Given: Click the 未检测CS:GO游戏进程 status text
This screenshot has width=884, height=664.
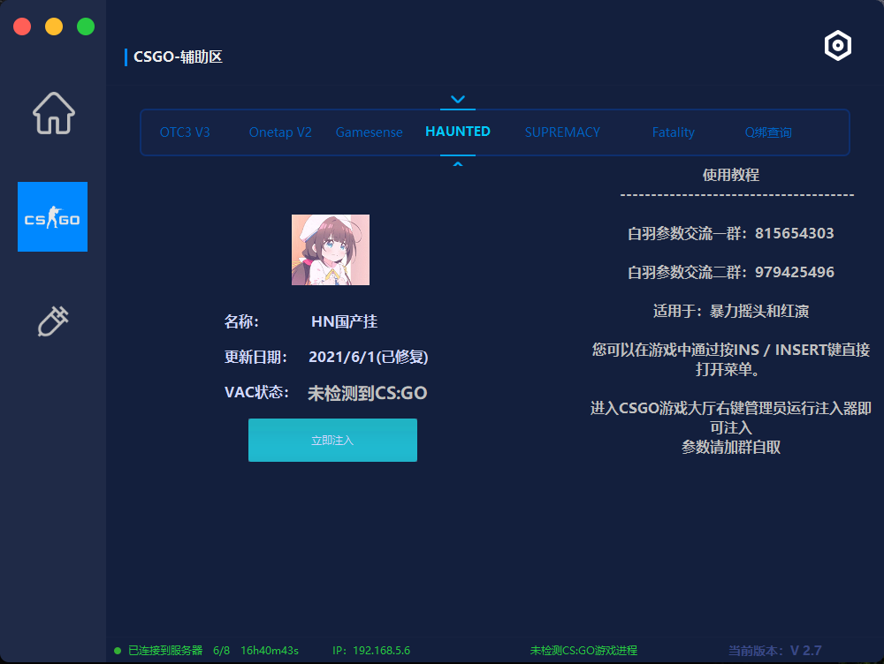Looking at the screenshot, I should tap(584, 650).
